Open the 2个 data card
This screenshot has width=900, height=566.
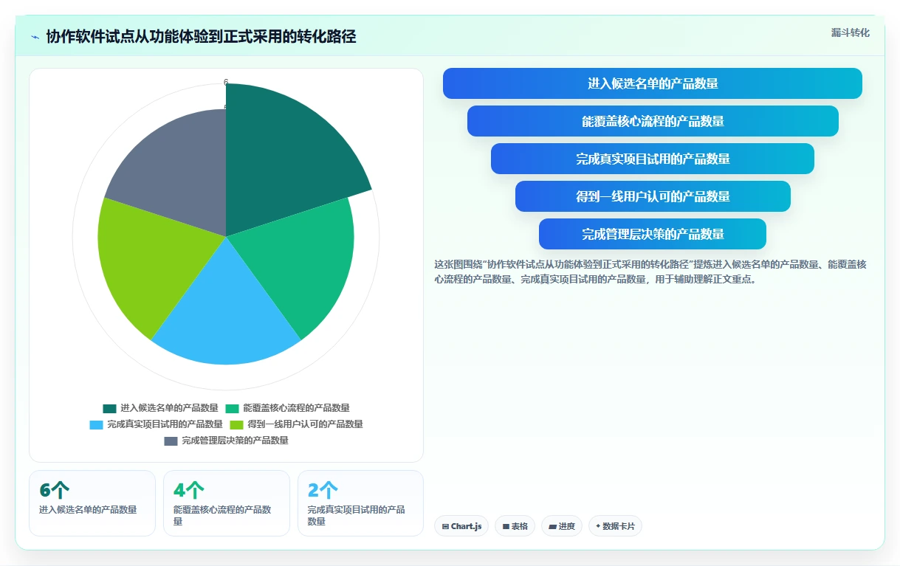tap(361, 503)
